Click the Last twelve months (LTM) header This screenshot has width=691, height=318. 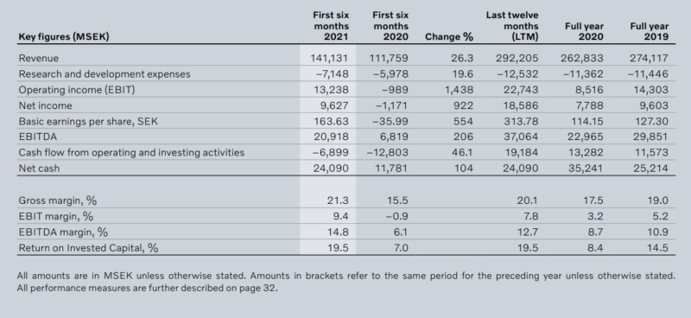(512, 26)
